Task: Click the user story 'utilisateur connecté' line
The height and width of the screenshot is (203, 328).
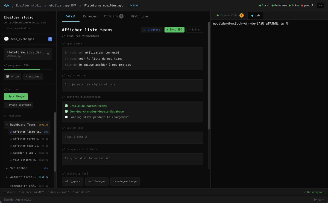Action: click(92, 53)
